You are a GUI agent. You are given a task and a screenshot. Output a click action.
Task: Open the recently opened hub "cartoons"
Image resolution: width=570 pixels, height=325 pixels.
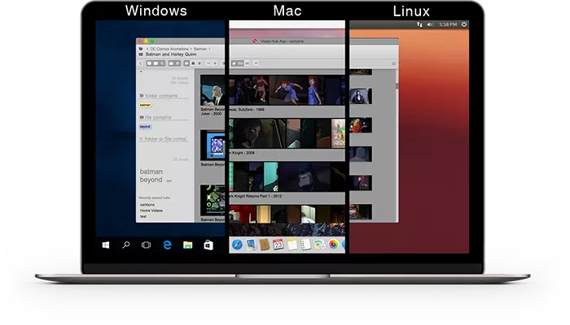[x=147, y=205]
